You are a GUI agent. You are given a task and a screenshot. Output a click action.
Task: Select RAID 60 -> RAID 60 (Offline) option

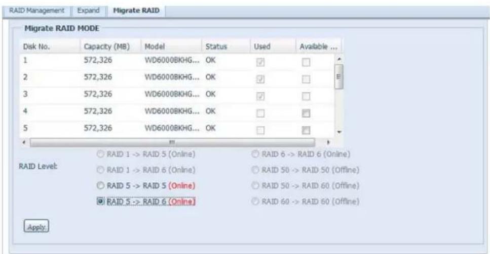pyautogui.click(x=255, y=201)
